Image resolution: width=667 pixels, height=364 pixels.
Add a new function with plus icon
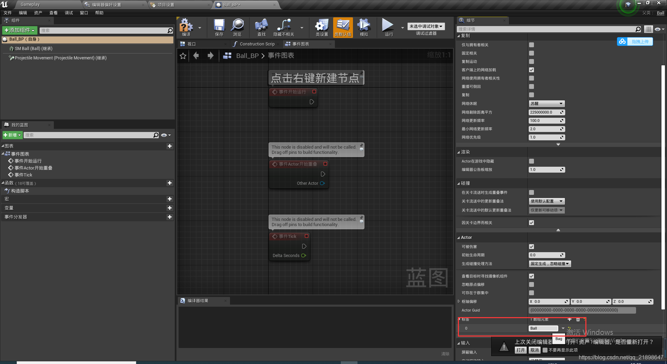(170, 183)
